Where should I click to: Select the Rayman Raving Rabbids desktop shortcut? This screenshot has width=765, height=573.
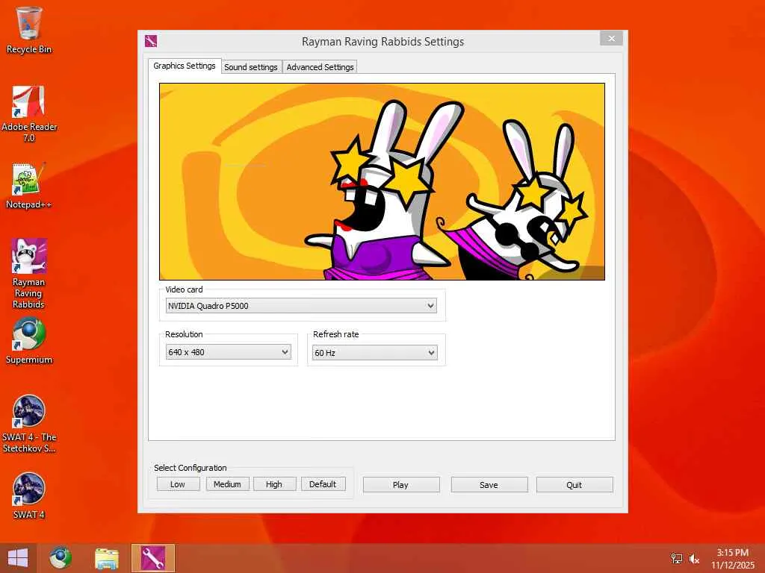[x=29, y=274]
